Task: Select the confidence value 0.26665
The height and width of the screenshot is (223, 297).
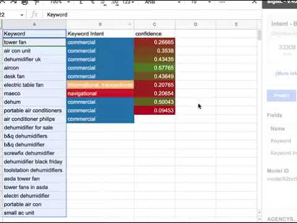Action: point(155,42)
